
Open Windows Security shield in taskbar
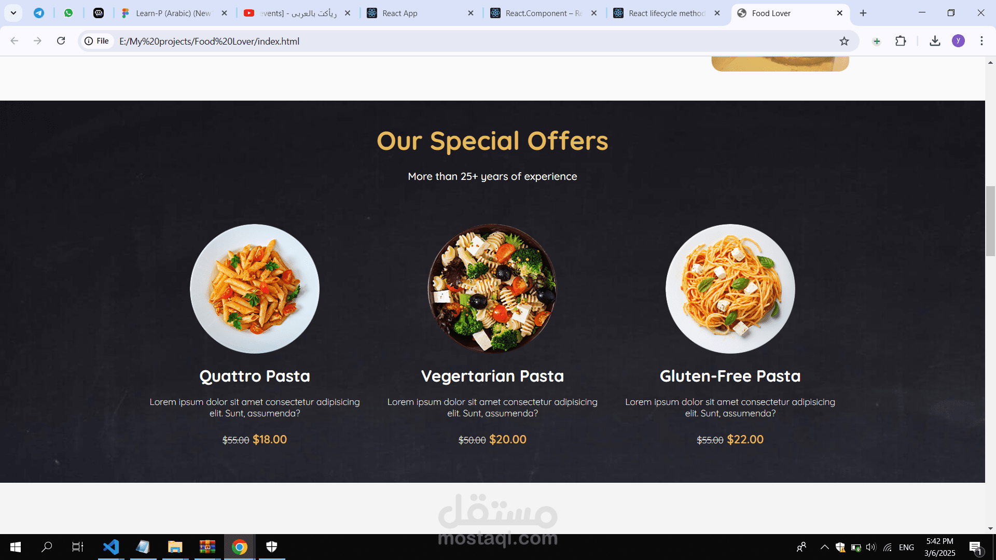coord(271,547)
